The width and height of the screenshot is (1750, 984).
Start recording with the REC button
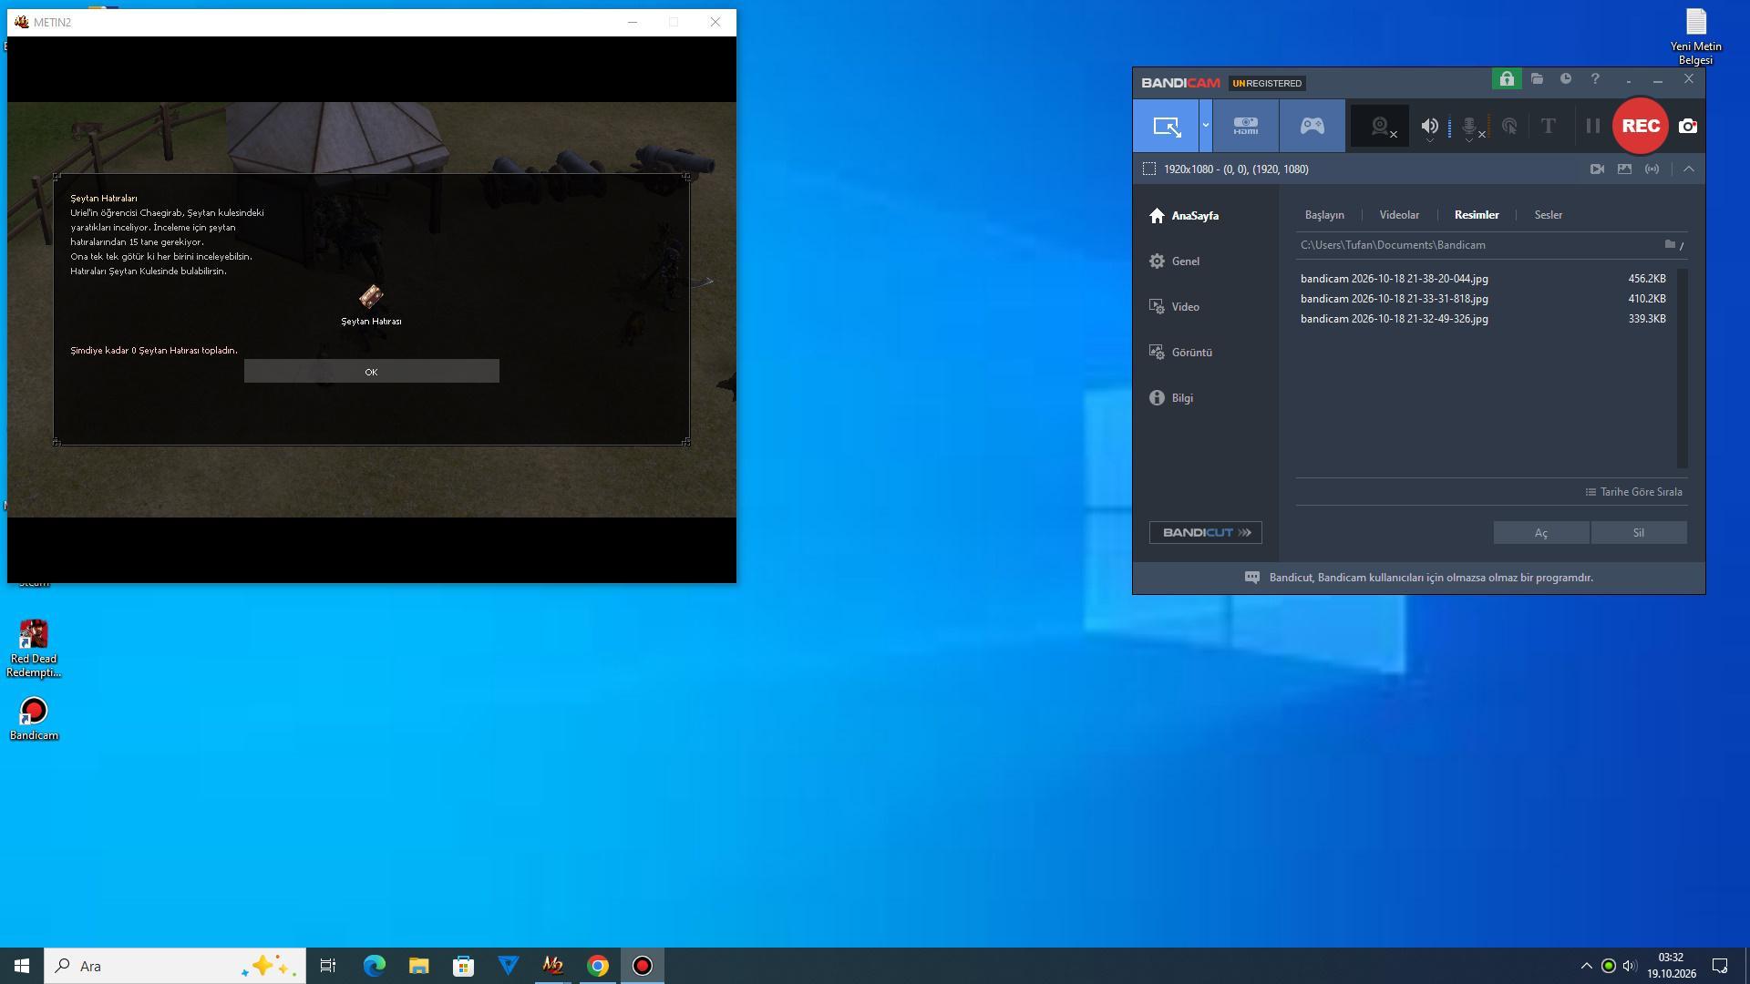pos(1640,126)
